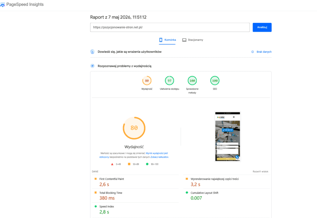Click the orange square 50–89 legend icon
The image size is (317, 218).
[x=129, y=164]
